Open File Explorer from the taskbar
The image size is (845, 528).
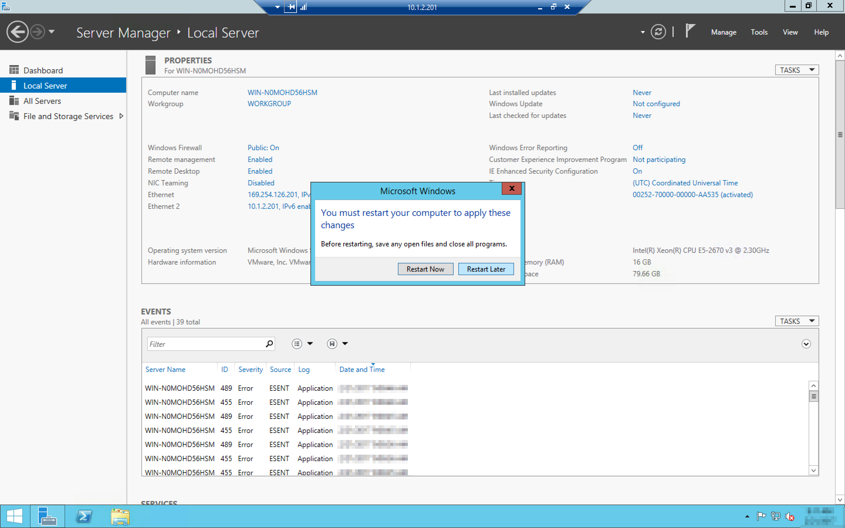[x=120, y=516]
